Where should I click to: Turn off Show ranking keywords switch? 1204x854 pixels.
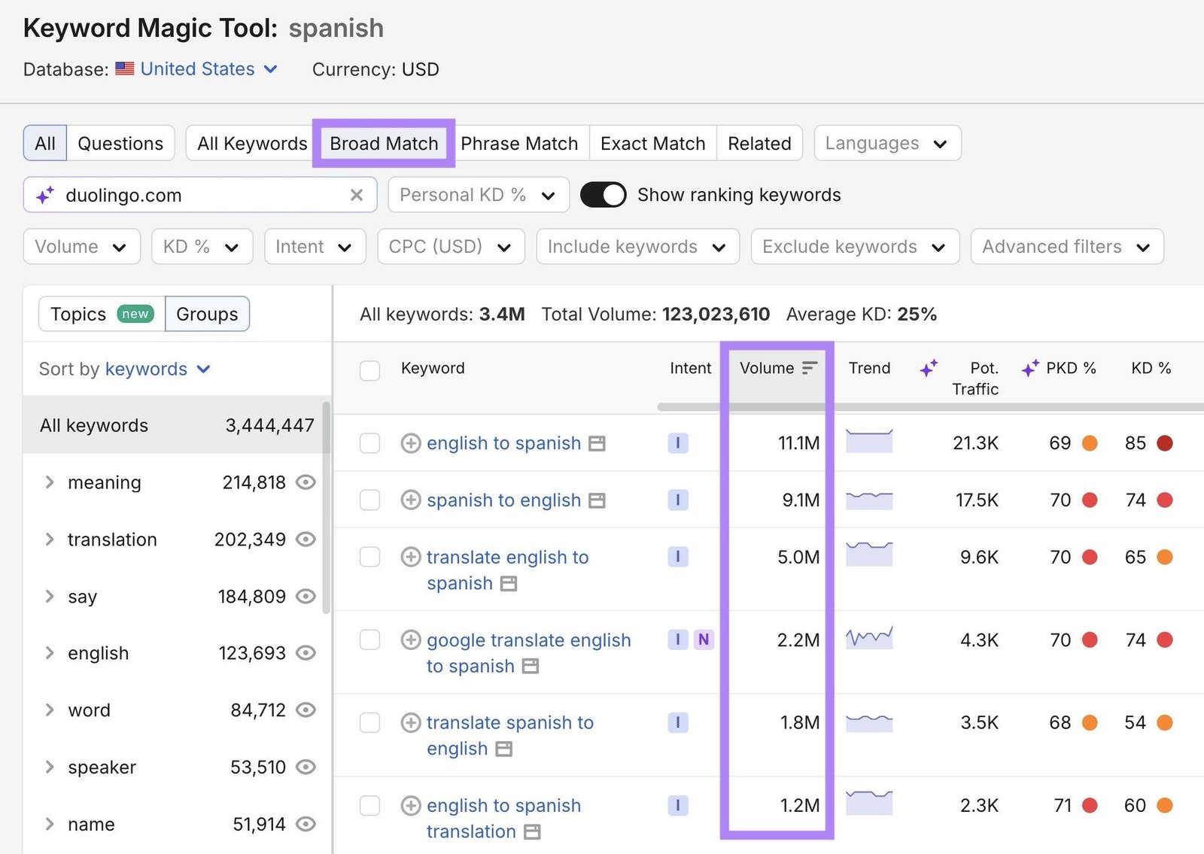coord(604,195)
